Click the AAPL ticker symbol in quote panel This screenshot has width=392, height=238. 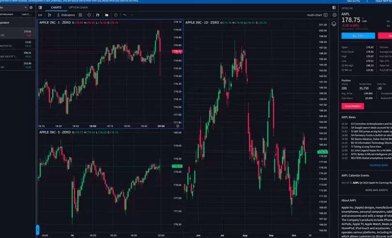click(x=346, y=14)
